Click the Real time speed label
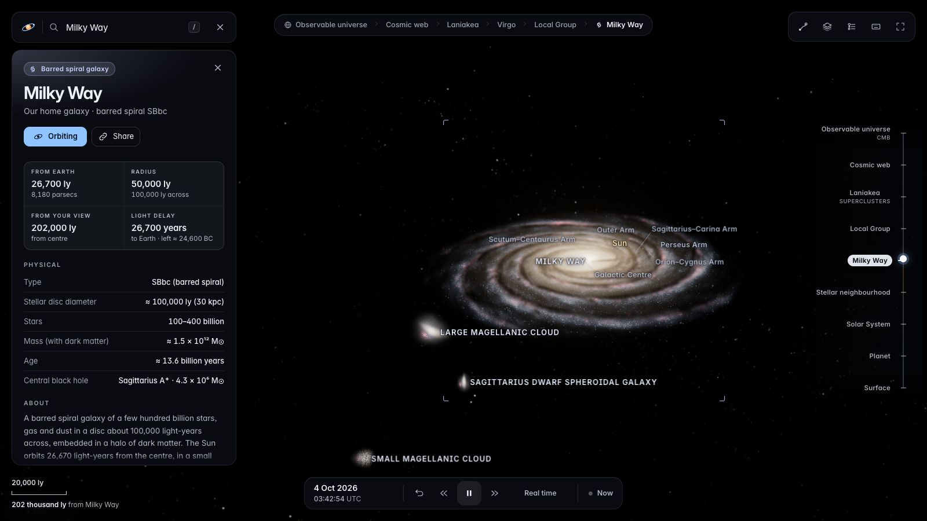Viewport: 927px width, 521px height. 540,493
